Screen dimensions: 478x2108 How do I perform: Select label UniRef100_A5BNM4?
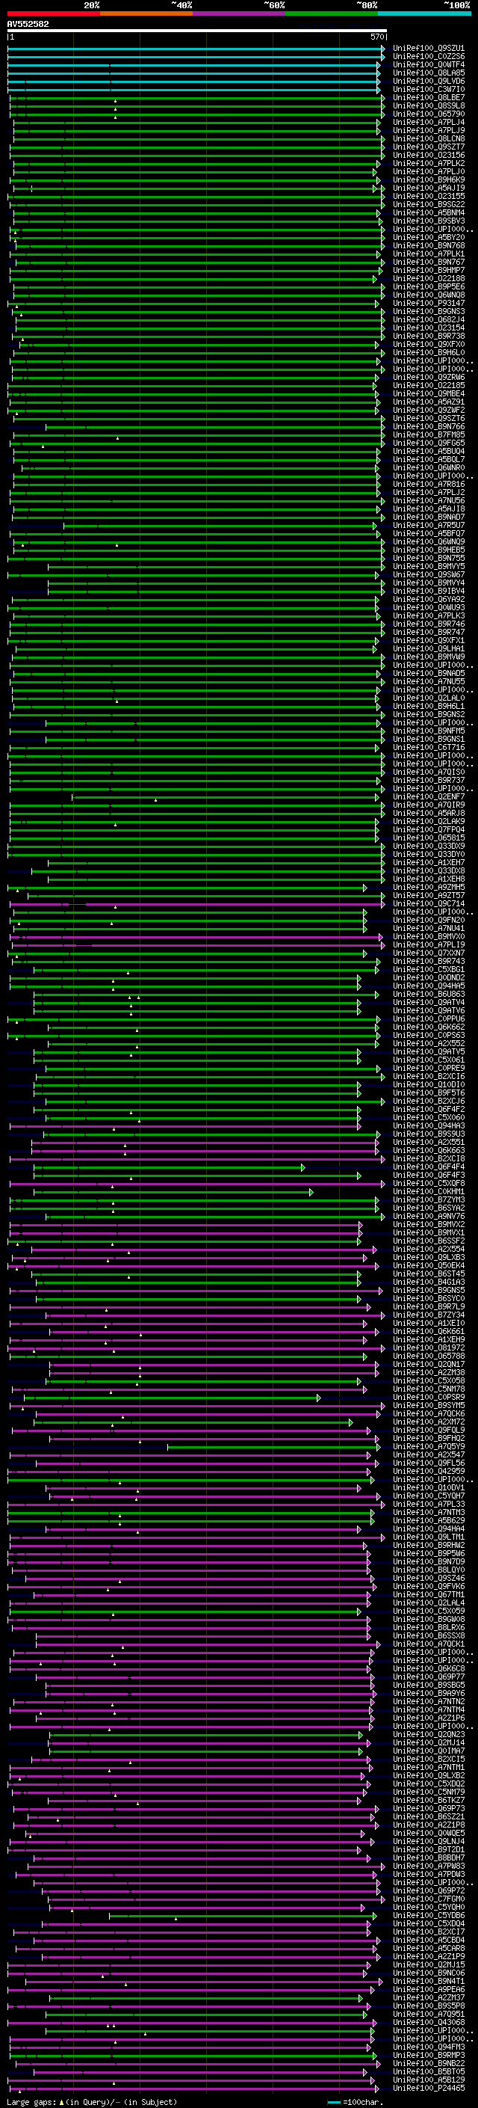pyautogui.click(x=428, y=213)
